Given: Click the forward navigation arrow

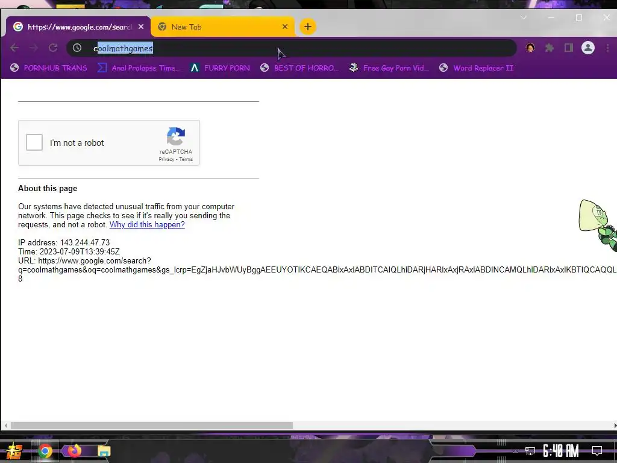Looking at the screenshot, I should point(34,48).
